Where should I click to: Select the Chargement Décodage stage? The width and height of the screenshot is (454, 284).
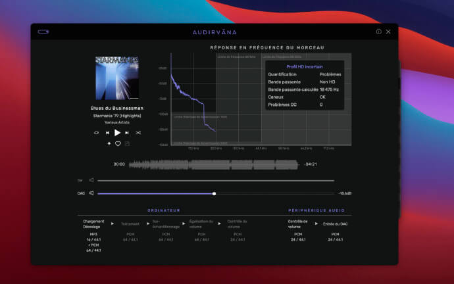pyautogui.click(x=93, y=224)
